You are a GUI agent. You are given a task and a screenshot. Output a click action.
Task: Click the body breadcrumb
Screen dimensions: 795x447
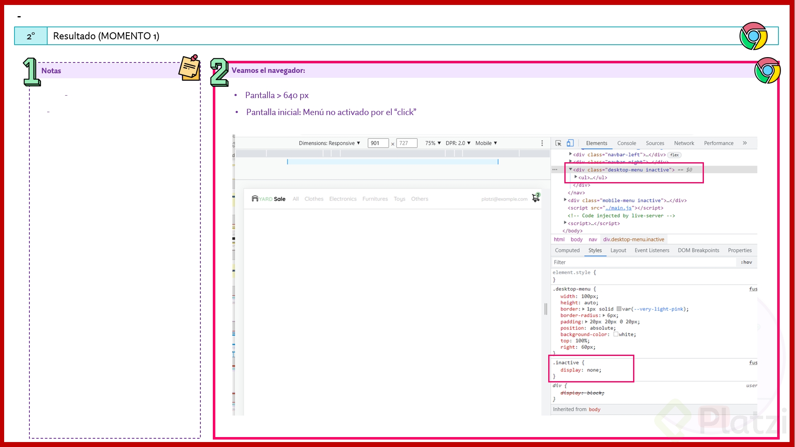pyautogui.click(x=576, y=239)
